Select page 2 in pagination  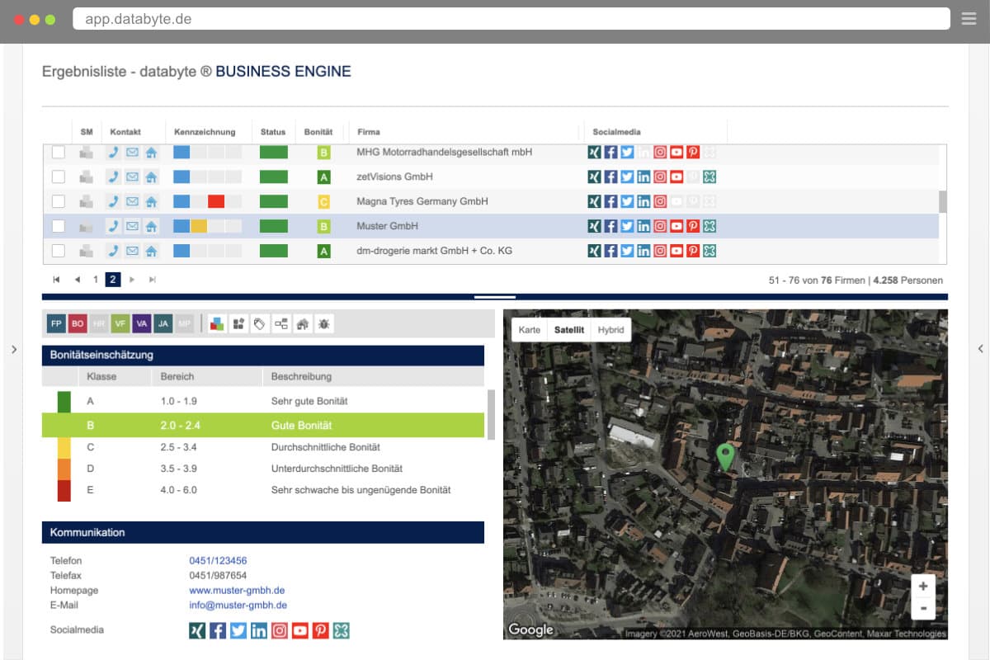click(x=113, y=280)
